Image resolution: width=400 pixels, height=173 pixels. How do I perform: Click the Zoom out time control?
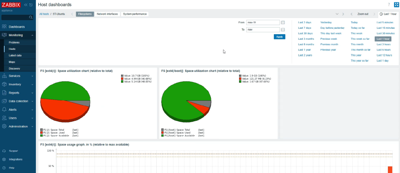pos(362,14)
